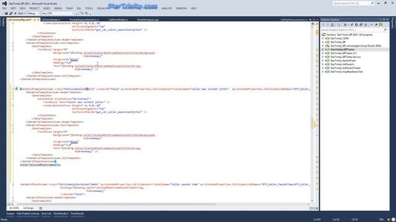Open the Web Publish Activity tab

(28, 214)
